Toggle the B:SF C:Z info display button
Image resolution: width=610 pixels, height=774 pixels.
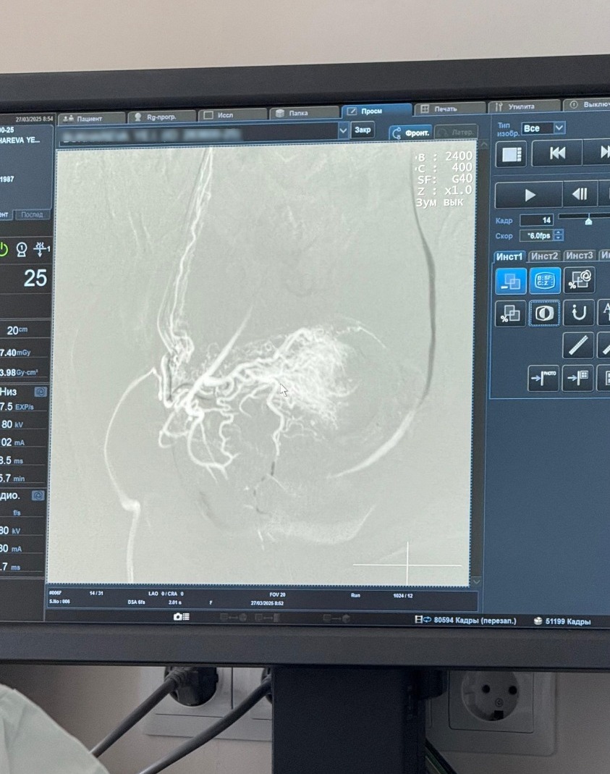(x=544, y=280)
